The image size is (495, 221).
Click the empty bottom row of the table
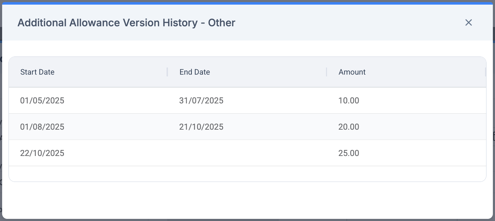[247, 174]
